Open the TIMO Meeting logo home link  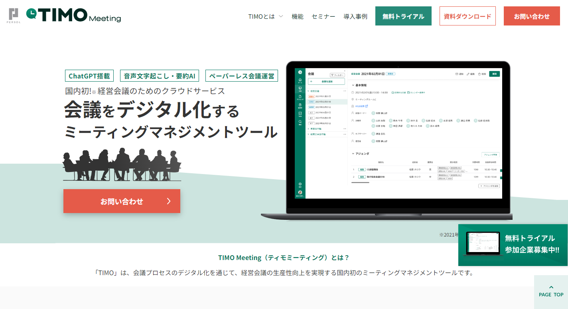[74, 16]
